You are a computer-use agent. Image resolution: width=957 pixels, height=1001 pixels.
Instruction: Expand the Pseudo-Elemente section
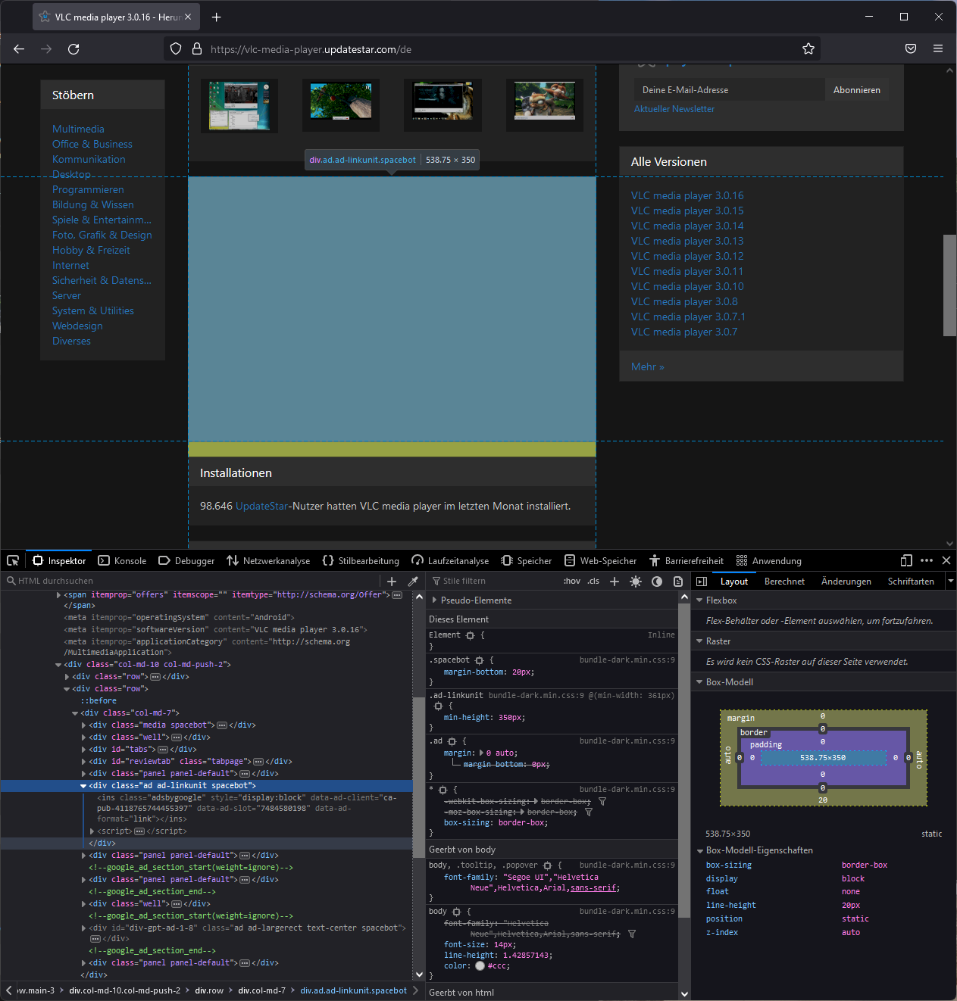point(435,600)
